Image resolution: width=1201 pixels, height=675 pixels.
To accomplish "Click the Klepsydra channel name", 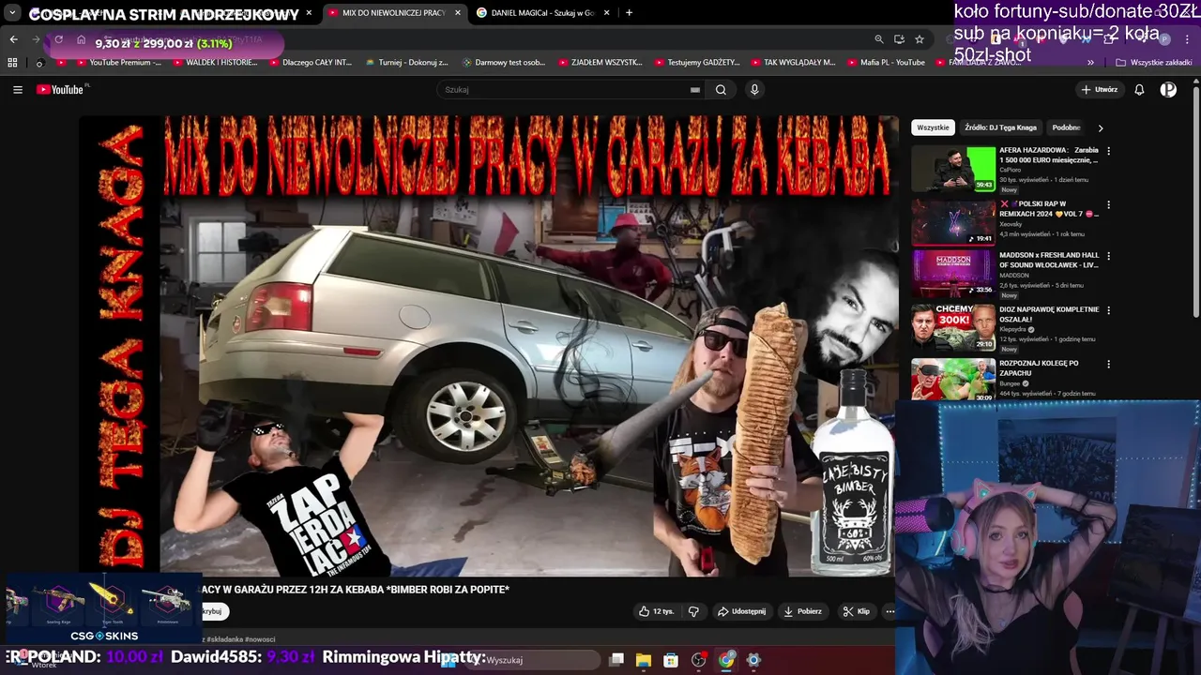I will click(1014, 330).
